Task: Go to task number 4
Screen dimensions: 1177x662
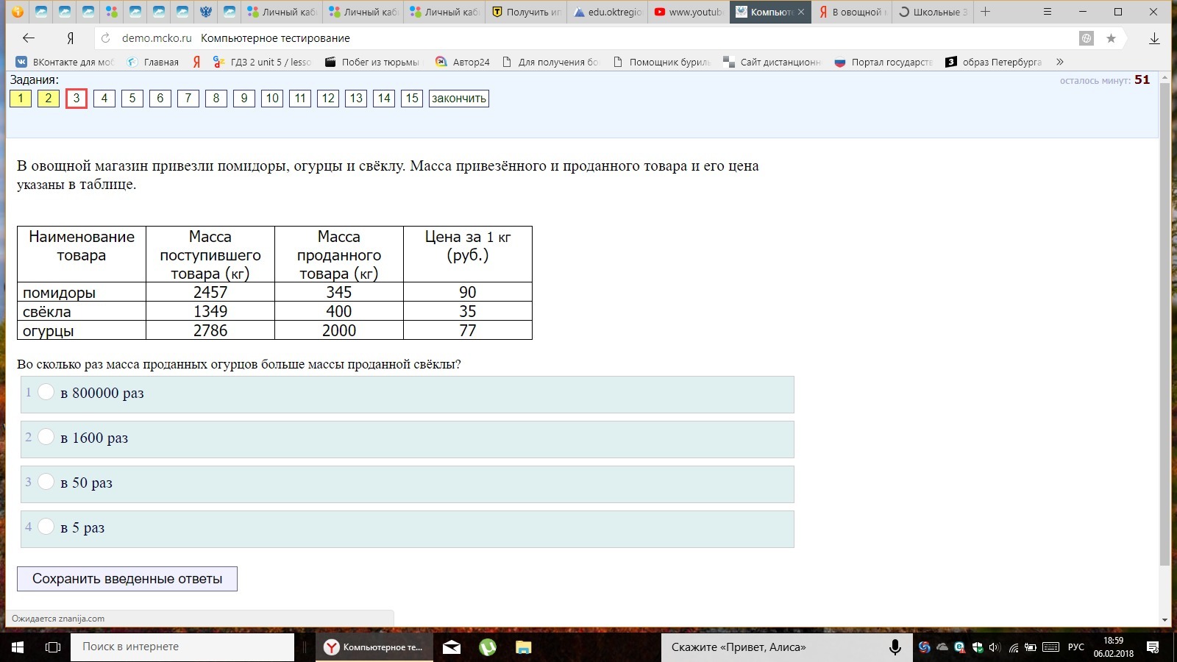Action: tap(104, 99)
